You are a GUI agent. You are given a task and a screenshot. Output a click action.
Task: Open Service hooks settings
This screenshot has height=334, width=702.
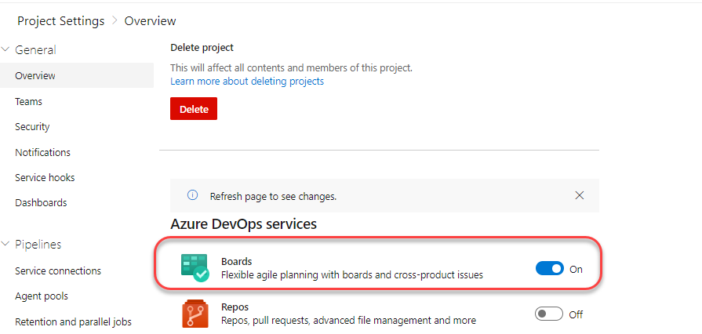coord(45,177)
